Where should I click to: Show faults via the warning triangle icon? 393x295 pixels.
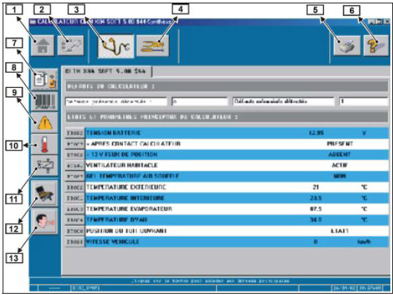pos(45,123)
